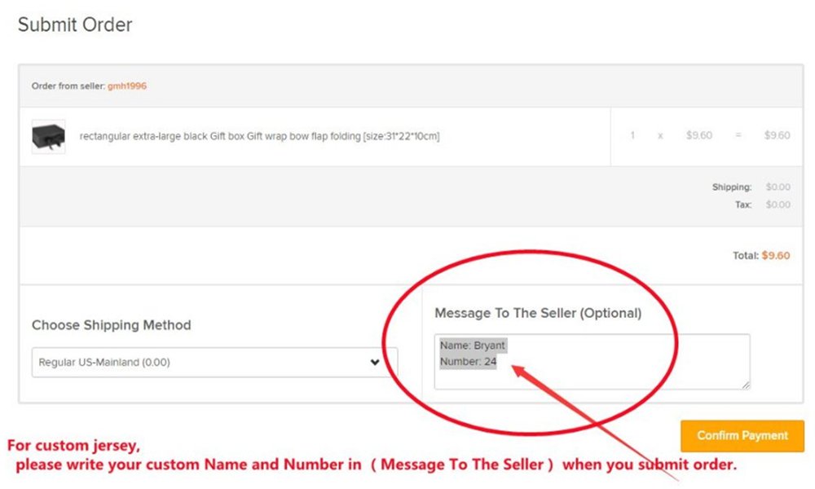
Task: Open seller gmh1996 profile link
Action: point(127,86)
